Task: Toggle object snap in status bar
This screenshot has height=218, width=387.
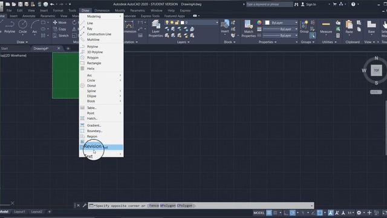Action: [320, 213]
